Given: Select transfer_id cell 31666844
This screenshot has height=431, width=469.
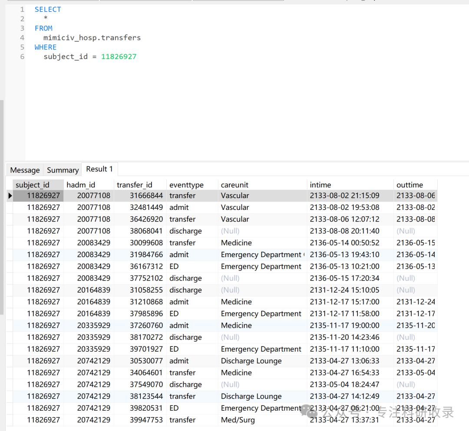Looking at the screenshot, I should pos(140,196).
